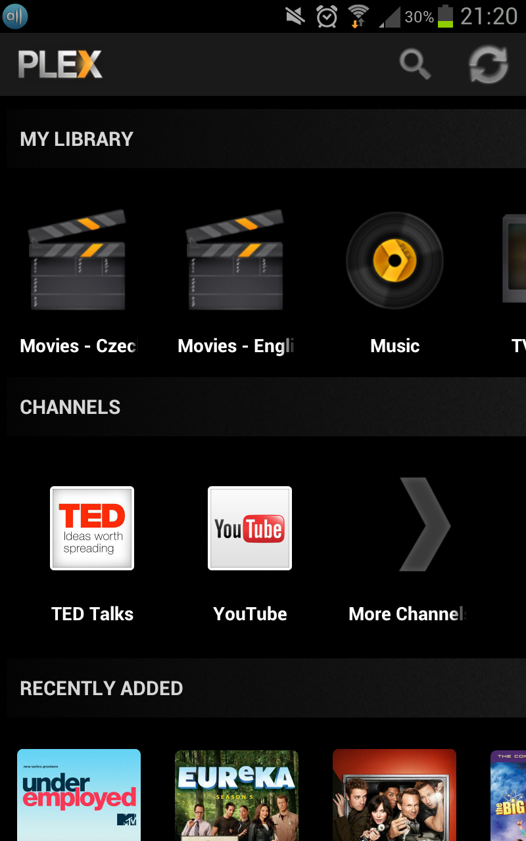Tap the muted sound status icon
The image size is (526, 841).
pyautogui.click(x=295, y=16)
